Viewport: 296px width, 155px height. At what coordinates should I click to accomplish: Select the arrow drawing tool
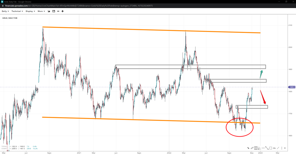pyautogui.click(x=248, y=148)
